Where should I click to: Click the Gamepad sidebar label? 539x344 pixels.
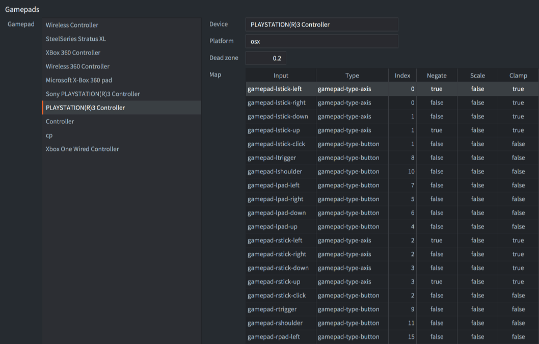pos(21,24)
